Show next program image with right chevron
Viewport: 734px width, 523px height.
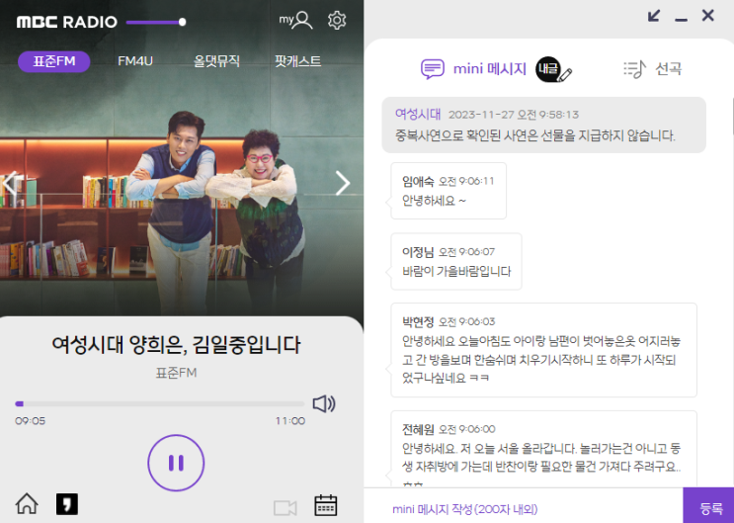point(343,183)
